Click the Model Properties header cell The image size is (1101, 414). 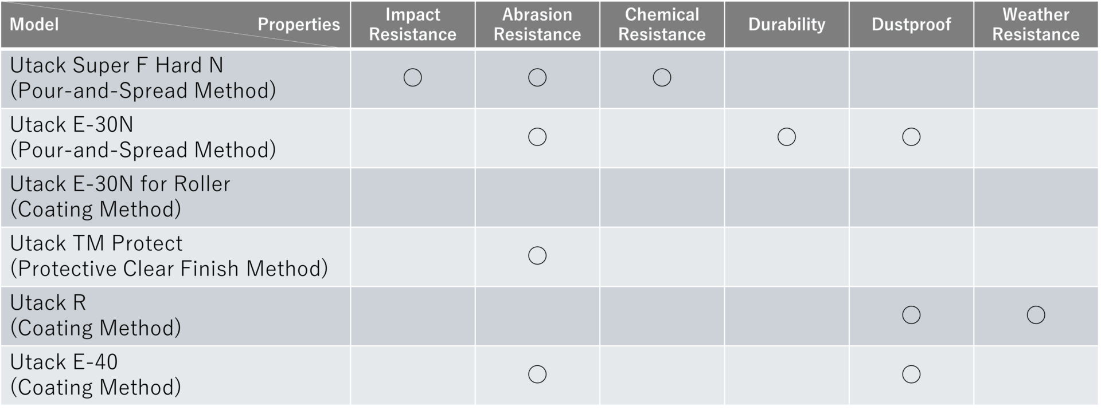(x=175, y=25)
